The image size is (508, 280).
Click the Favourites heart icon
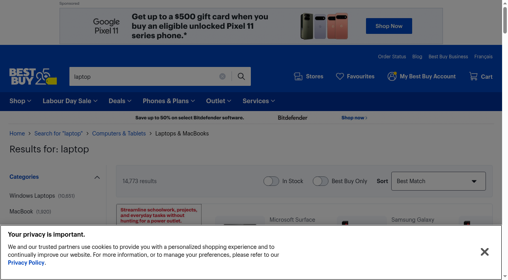pyautogui.click(x=340, y=76)
